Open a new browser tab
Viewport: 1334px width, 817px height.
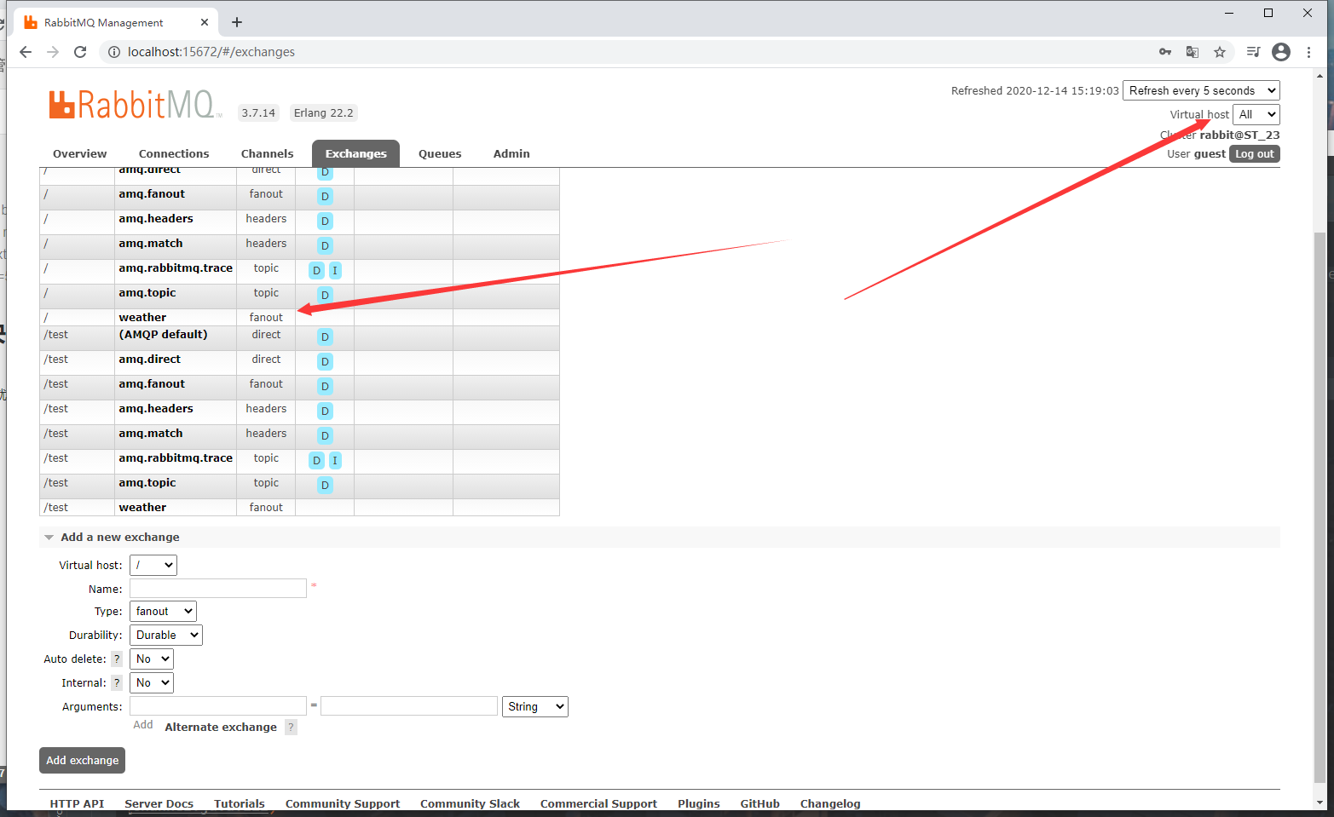(237, 22)
